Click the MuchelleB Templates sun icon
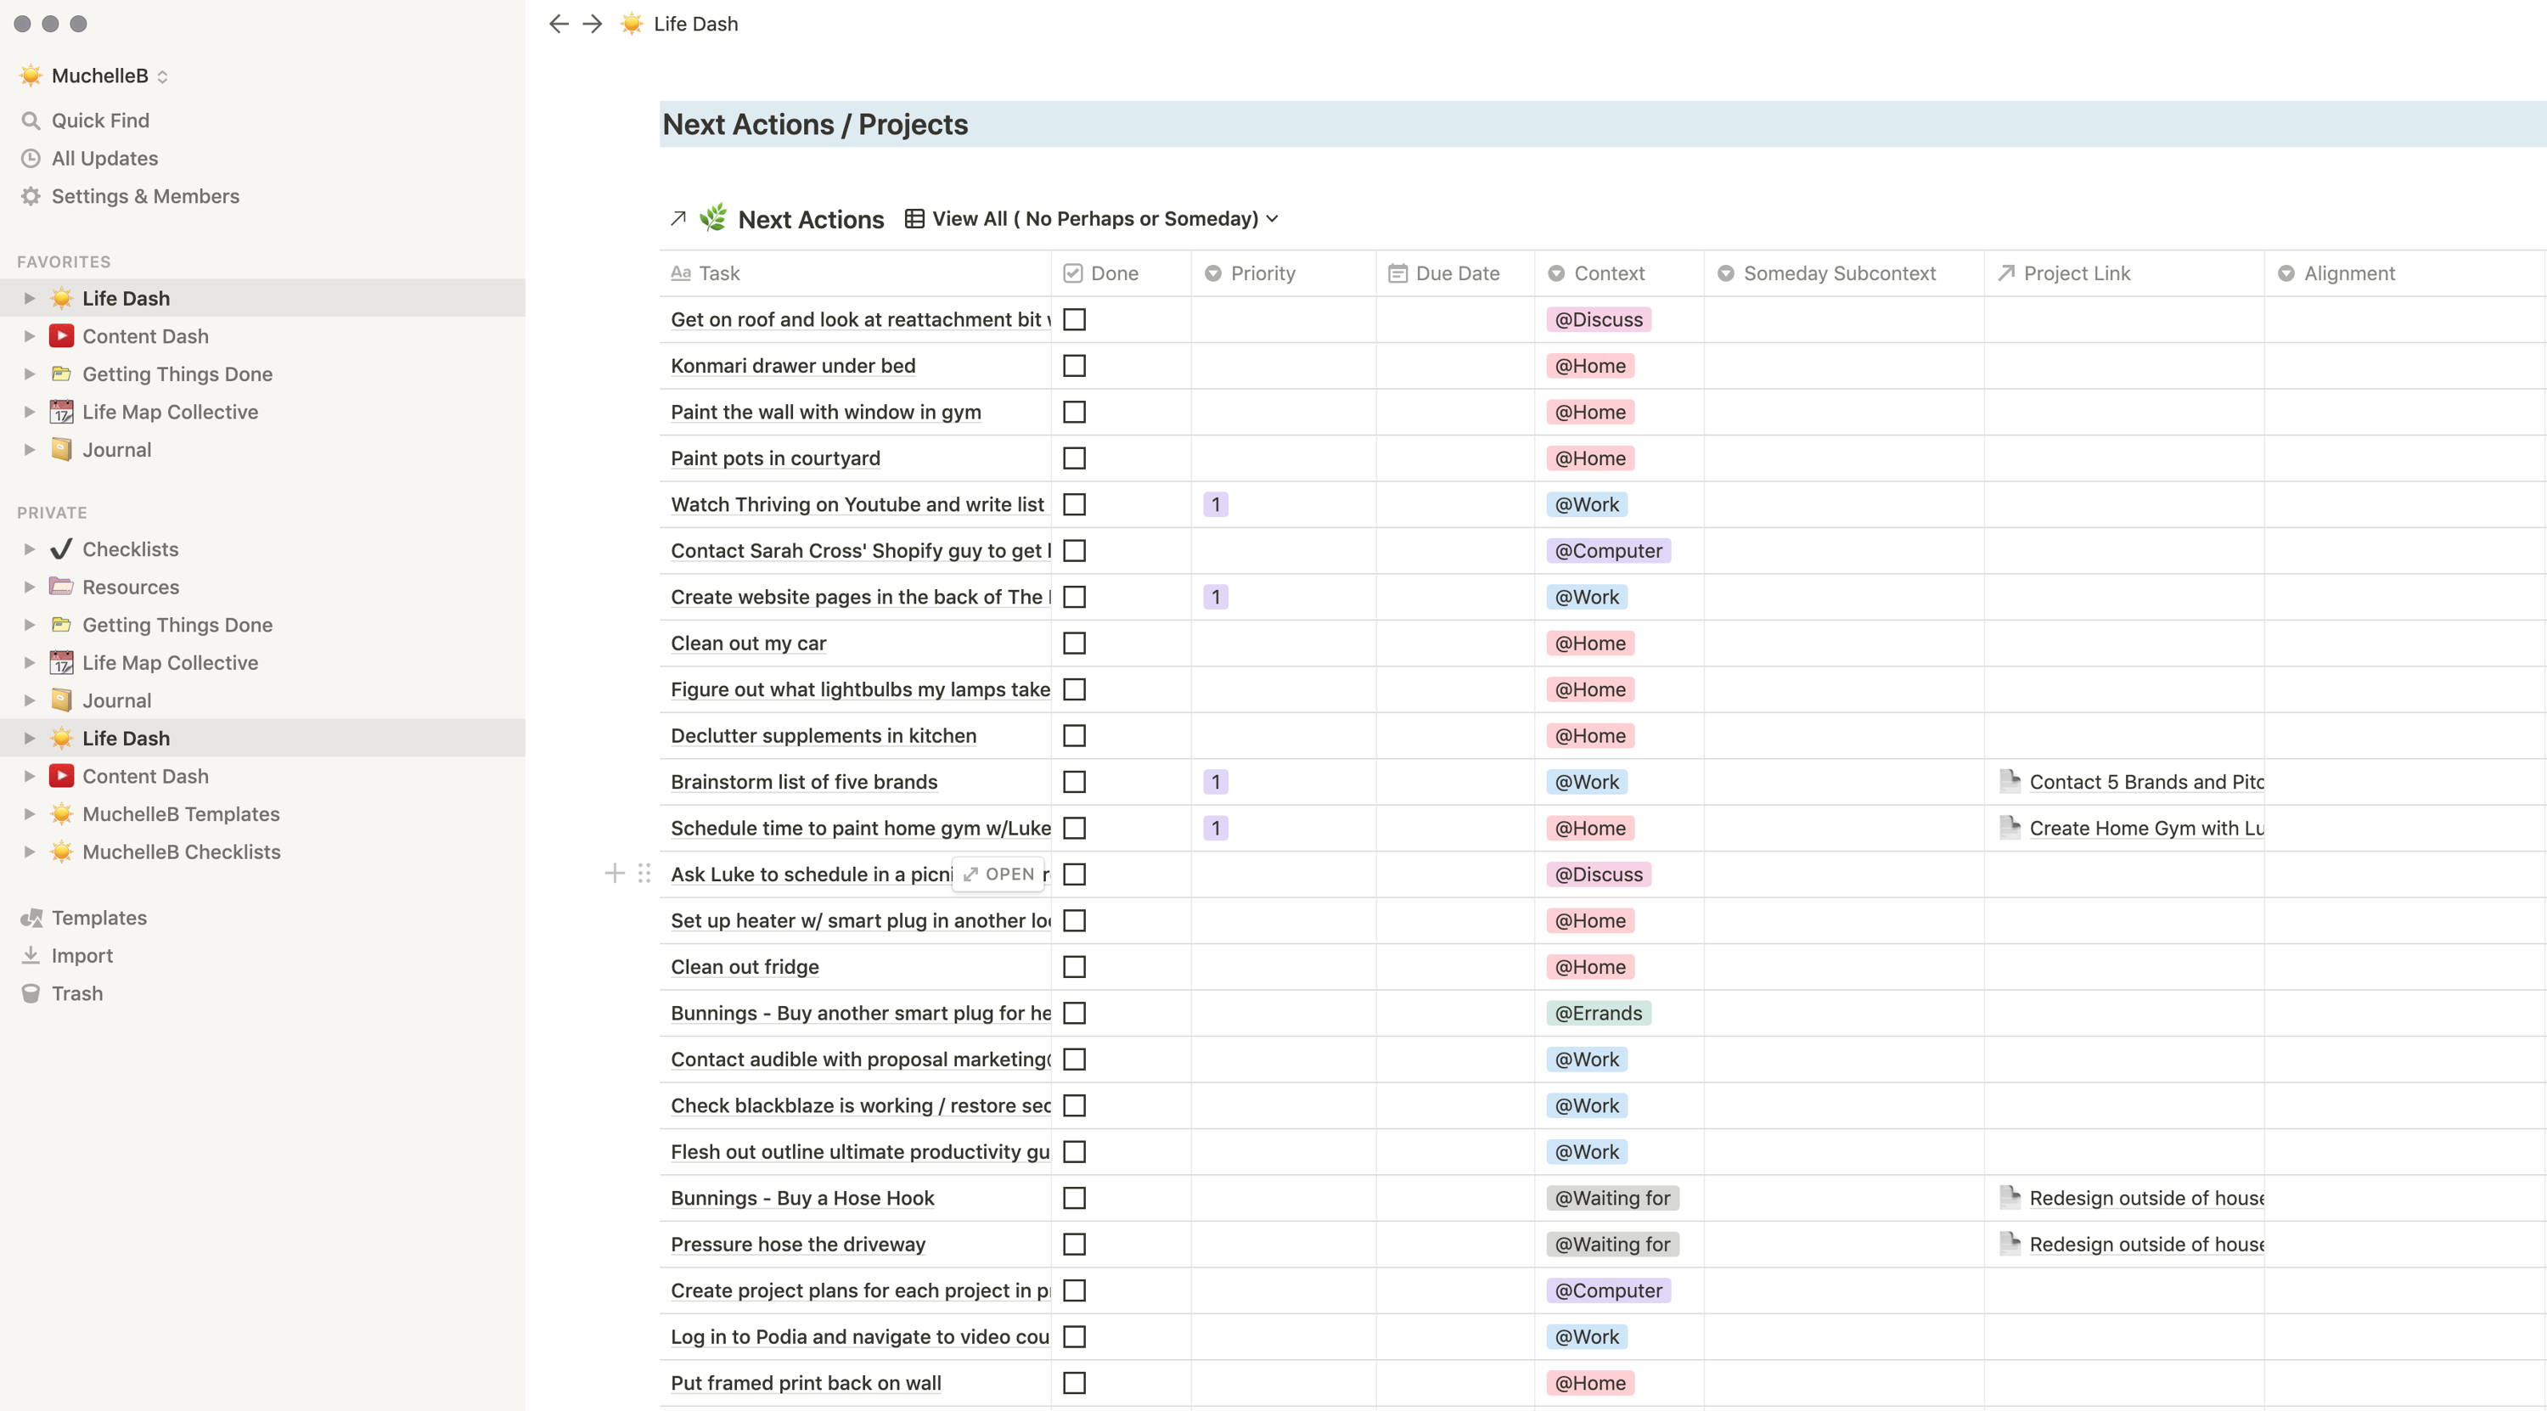The width and height of the screenshot is (2547, 1411). pyautogui.click(x=61, y=814)
